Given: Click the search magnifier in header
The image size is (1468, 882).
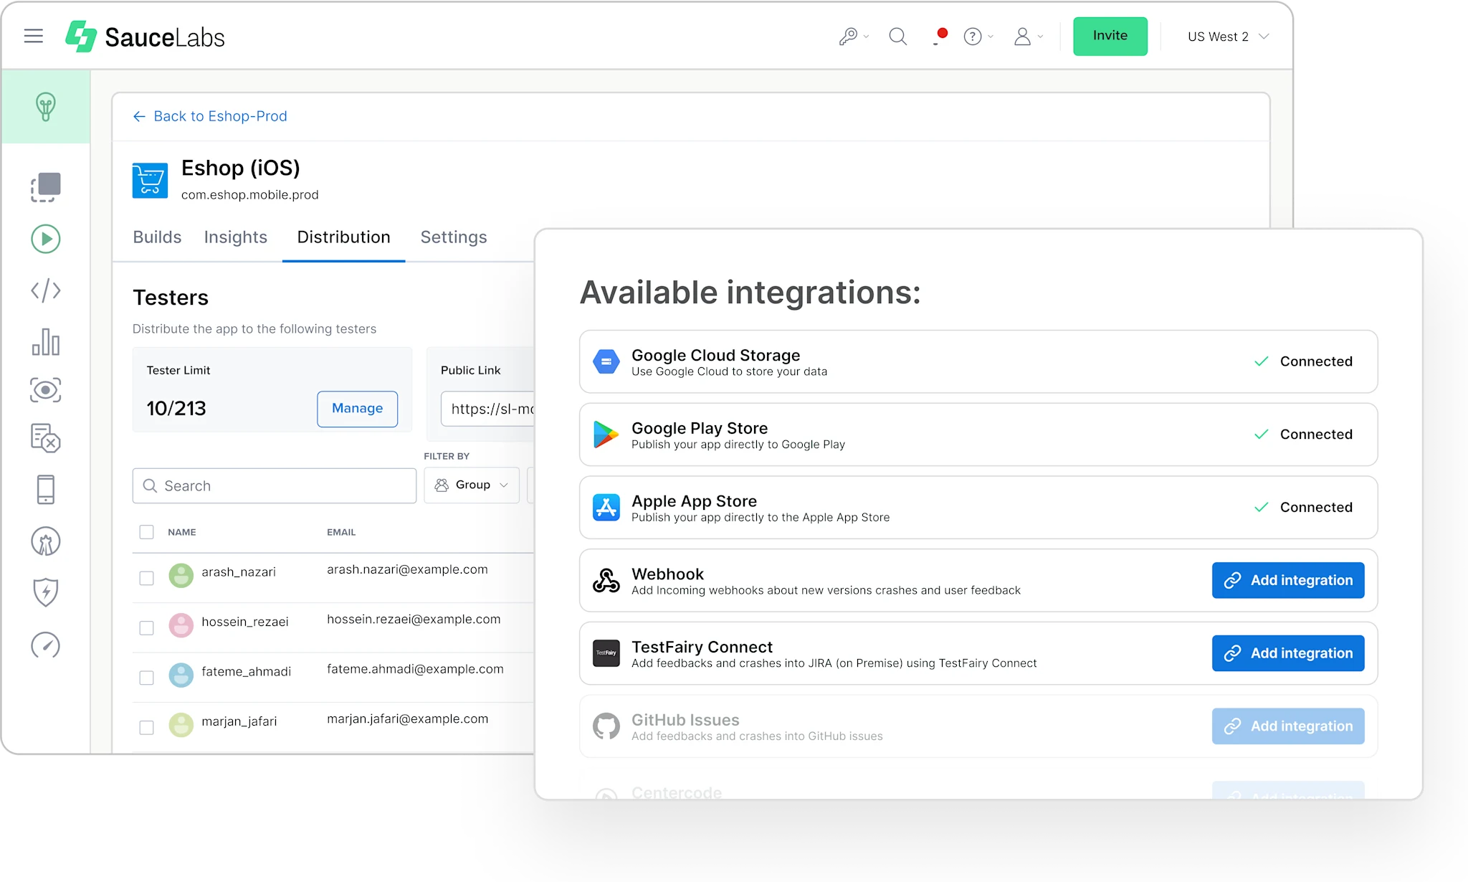Looking at the screenshot, I should point(897,37).
